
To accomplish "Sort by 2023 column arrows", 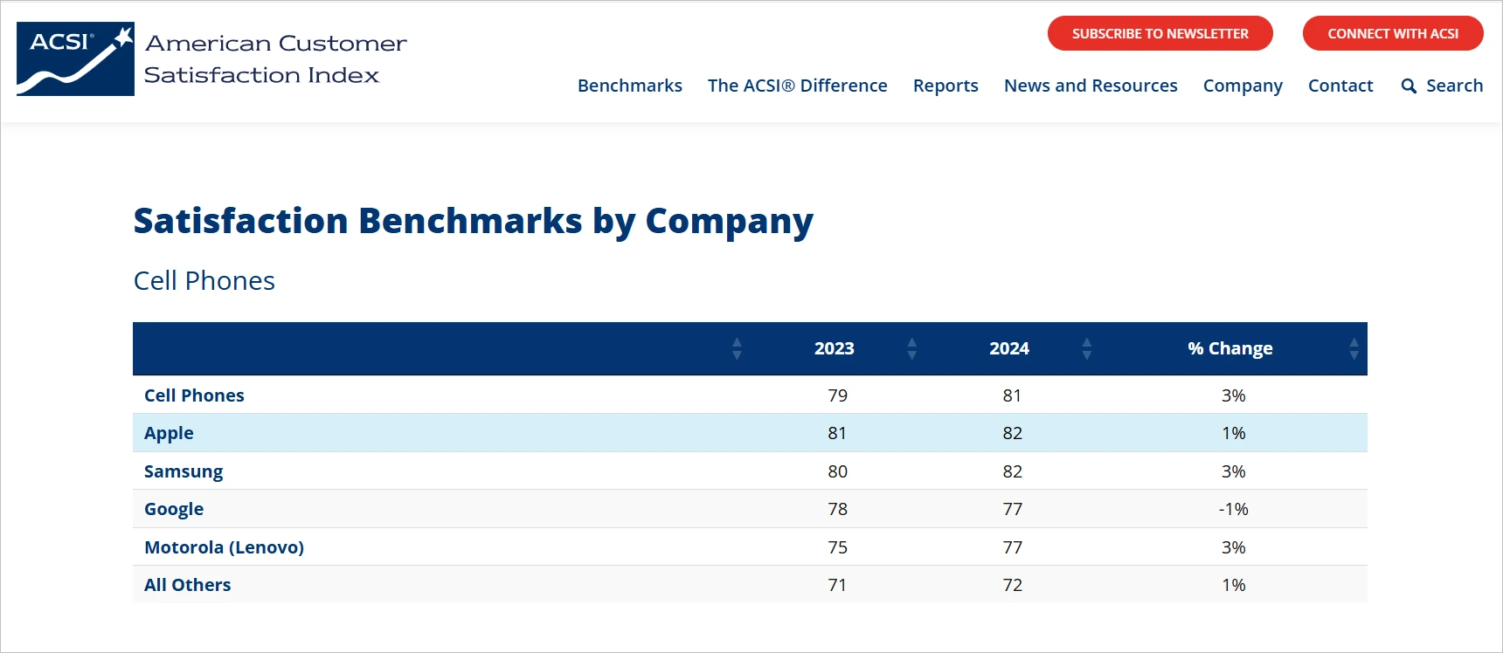I will [911, 348].
